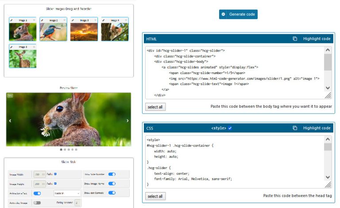340x208 pixels.
Task: Turn off Show dot Controls toggle
Action: (x=112, y=193)
